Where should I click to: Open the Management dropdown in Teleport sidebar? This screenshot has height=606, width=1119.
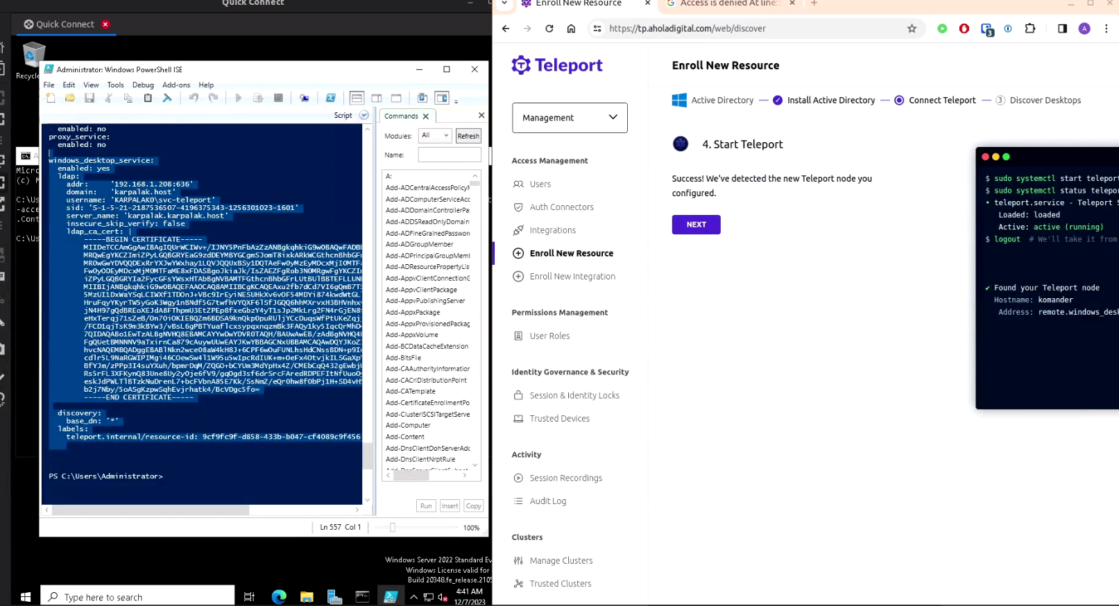(x=570, y=118)
